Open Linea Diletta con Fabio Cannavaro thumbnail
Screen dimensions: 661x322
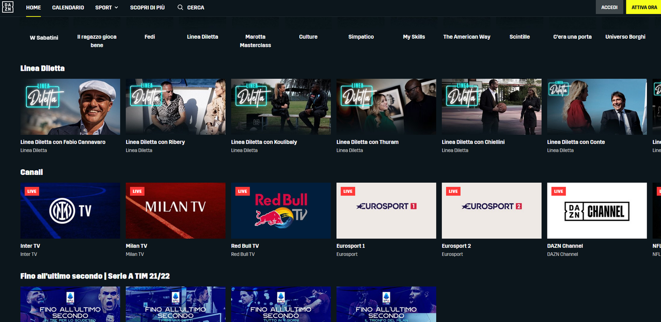click(x=70, y=107)
